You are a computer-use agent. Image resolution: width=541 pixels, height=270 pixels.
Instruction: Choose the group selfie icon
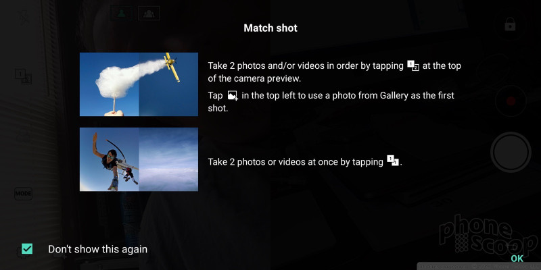149,13
